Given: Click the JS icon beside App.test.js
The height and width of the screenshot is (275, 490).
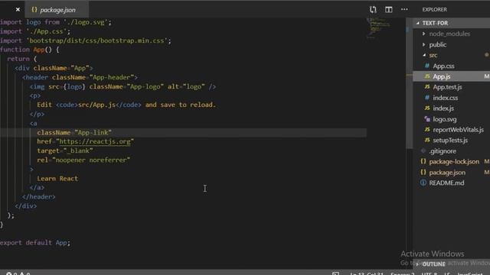Looking at the screenshot, I should pyautogui.click(x=427, y=87).
